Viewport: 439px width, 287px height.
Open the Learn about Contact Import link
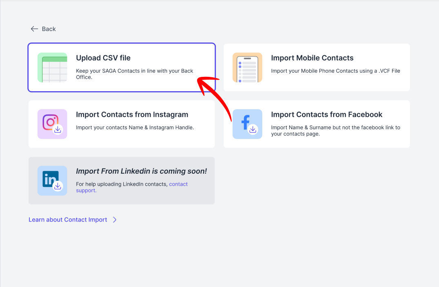tap(68, 220)
